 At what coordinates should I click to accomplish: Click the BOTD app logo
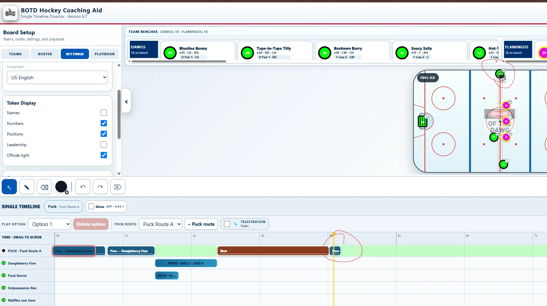pos(10,13)
